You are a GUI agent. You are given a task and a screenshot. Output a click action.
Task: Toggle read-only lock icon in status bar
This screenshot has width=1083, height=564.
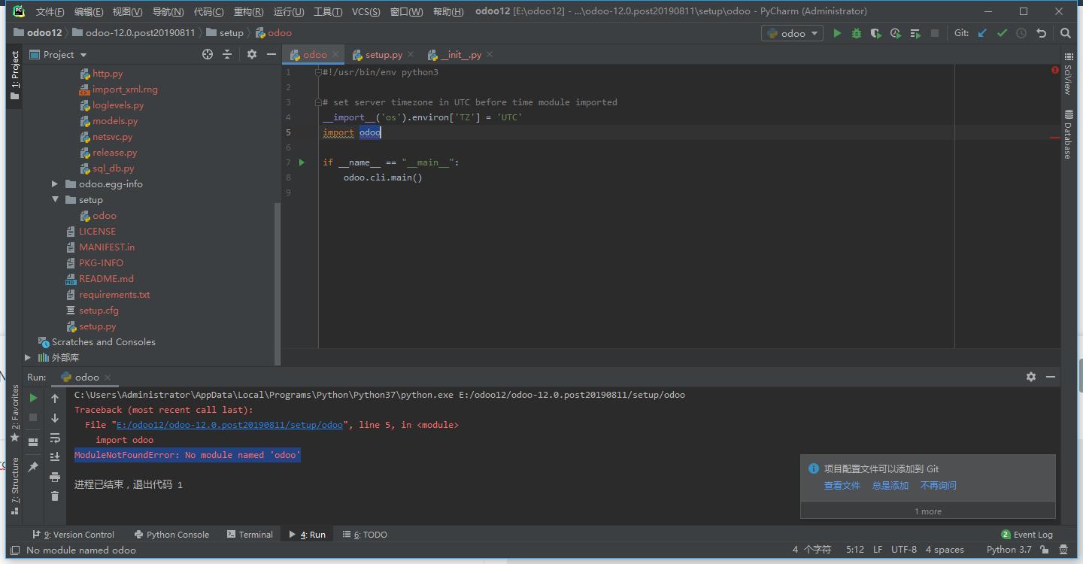pyautogui.click(x=1045, y=550)
